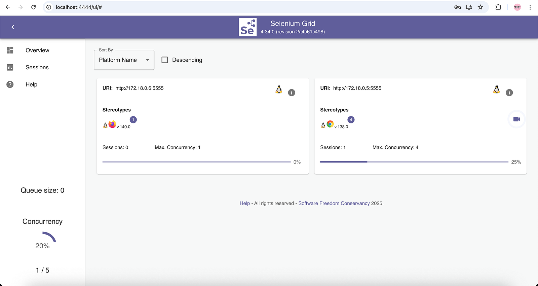The height and width of the screenshot is (286, 538).
Task: Click the site information icon in address bar
Action: (49, 7)
